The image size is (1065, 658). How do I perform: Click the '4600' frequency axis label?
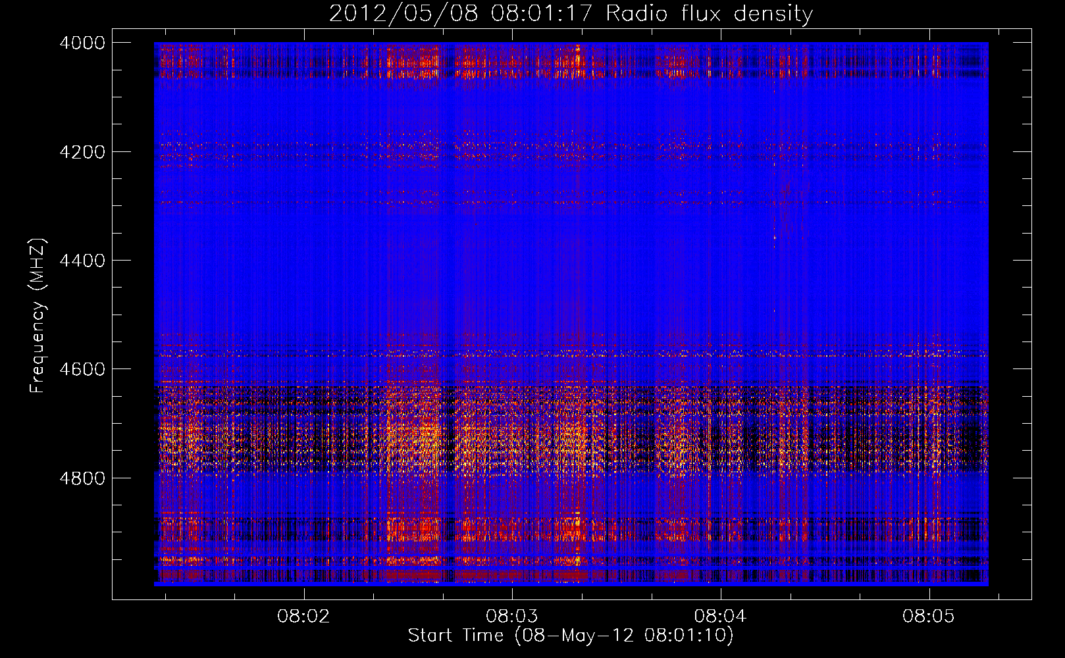(x=82, y=369)
